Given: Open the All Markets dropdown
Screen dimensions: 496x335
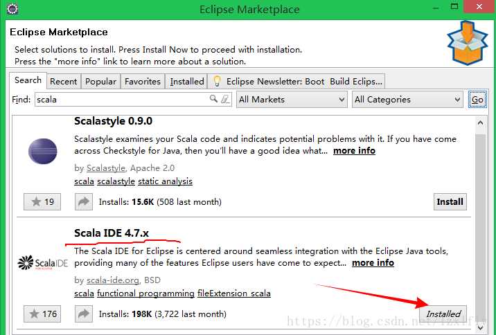Looking at the screenshot, I should click(x=292, y=100).
